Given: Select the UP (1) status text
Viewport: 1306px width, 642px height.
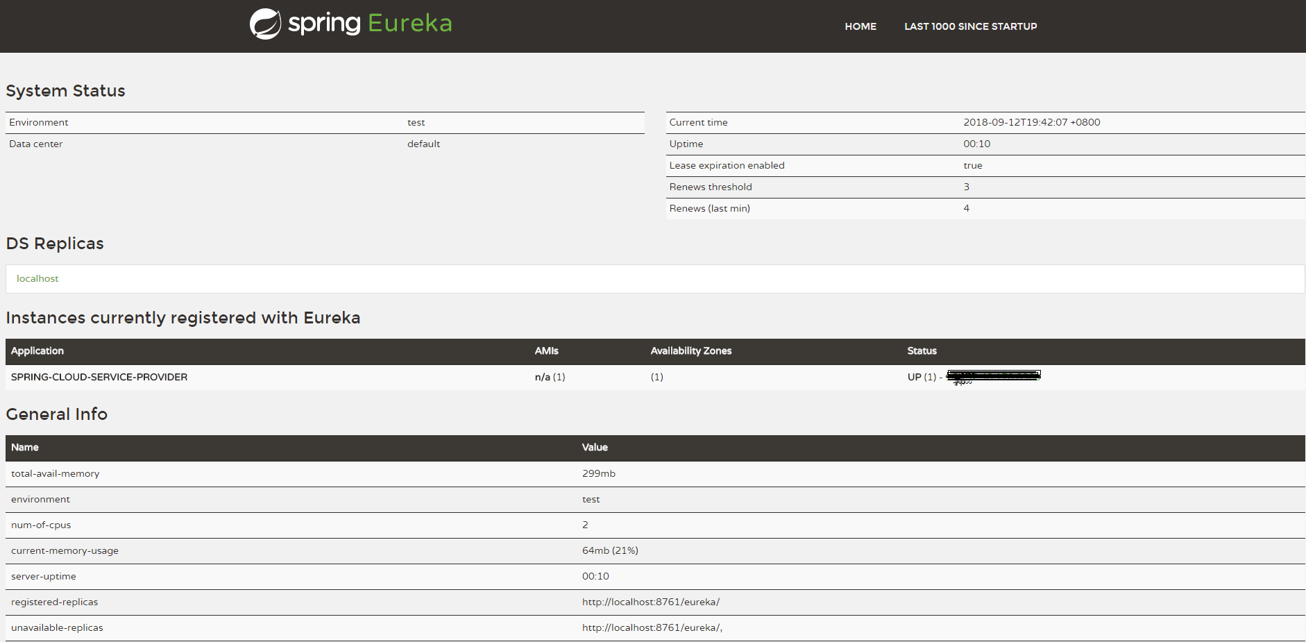Looking at the screenshot, I should [x=922, y=377].
